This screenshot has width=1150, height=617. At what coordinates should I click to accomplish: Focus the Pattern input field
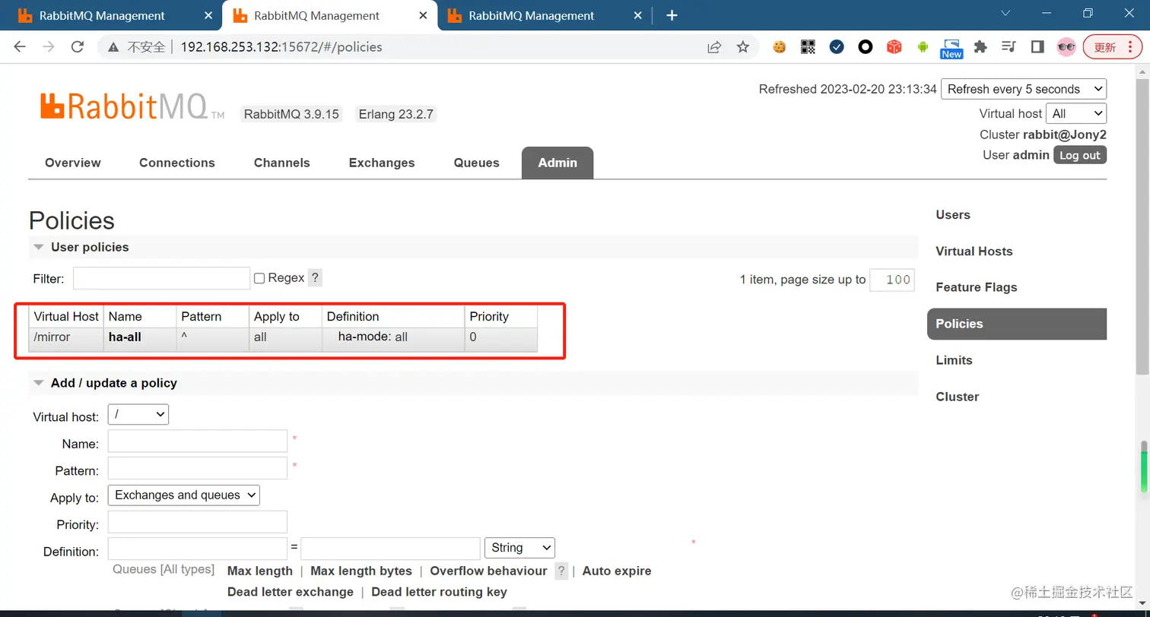pyautogui.click(x=198, y=468)
